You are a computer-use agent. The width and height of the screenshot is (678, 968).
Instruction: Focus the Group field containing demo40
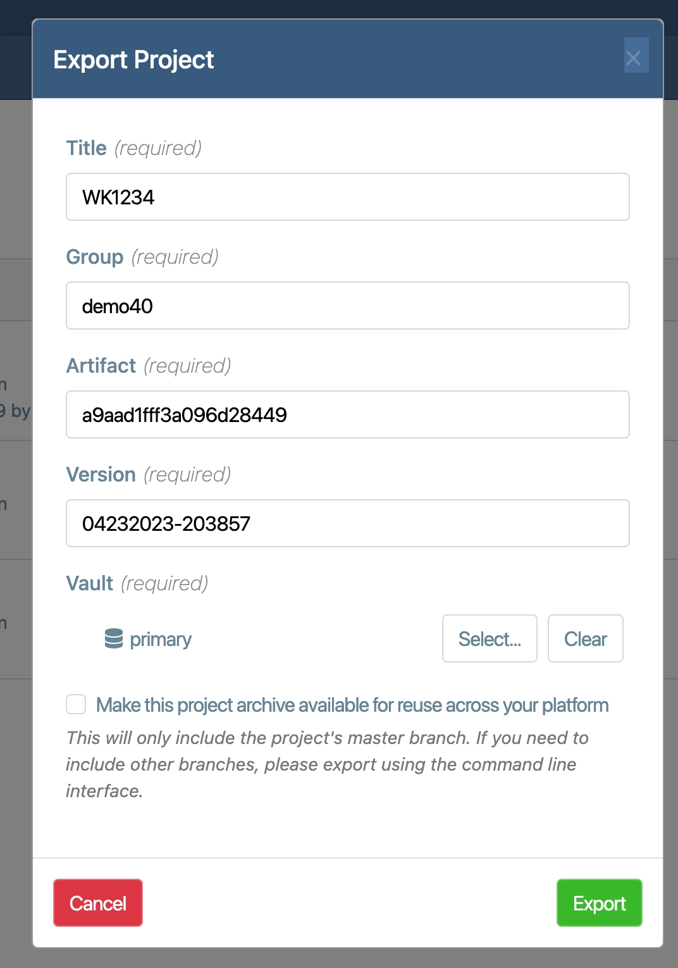pos(347,306)
